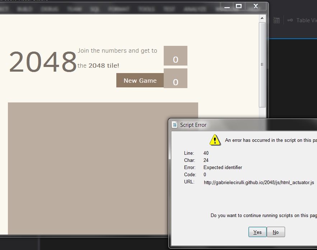
Task: Click the Code value 0 in error dialog
Action: tap(205, 174)
